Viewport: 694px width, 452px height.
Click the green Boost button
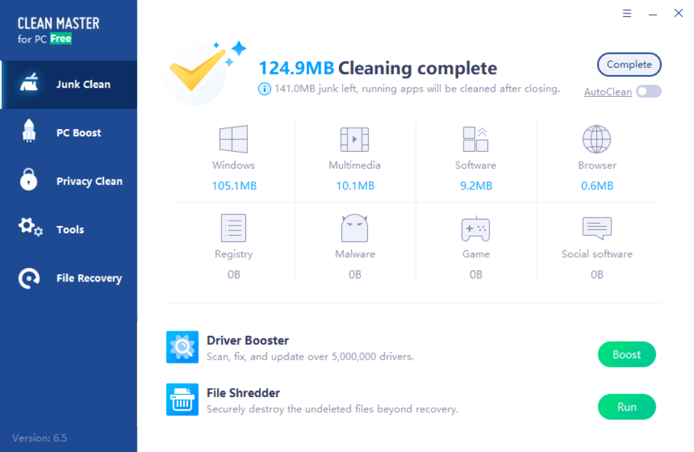click(627, 354)
